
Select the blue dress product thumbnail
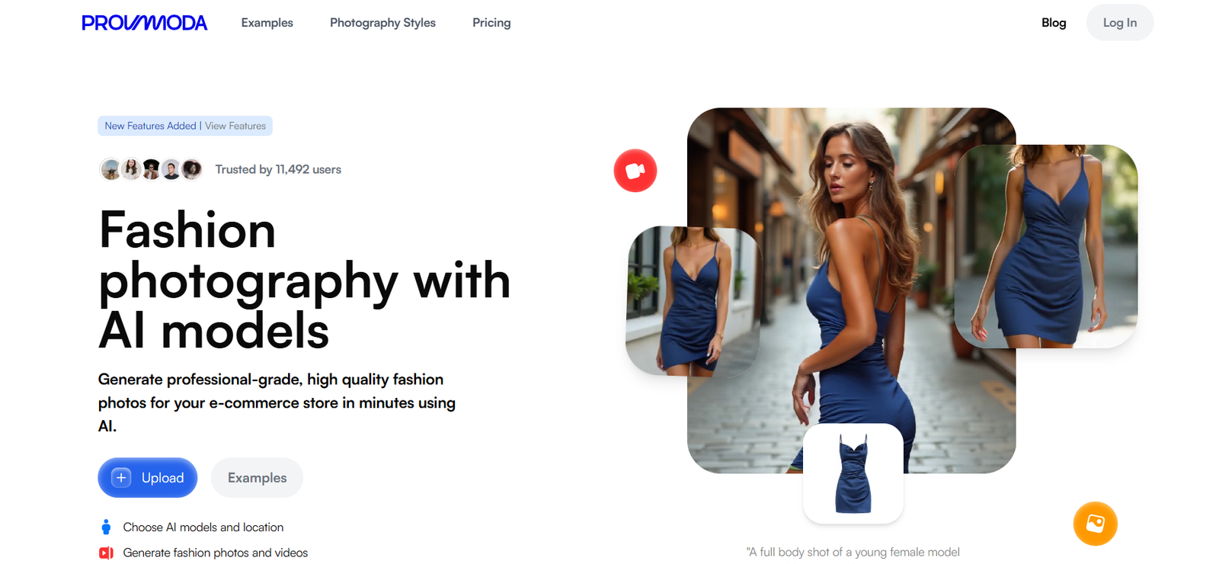(x=853, y=474)
